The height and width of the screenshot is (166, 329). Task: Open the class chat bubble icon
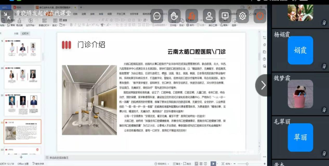[157, 16]
